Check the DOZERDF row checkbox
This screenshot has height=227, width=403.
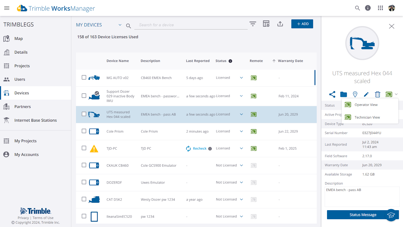point(84,182)
